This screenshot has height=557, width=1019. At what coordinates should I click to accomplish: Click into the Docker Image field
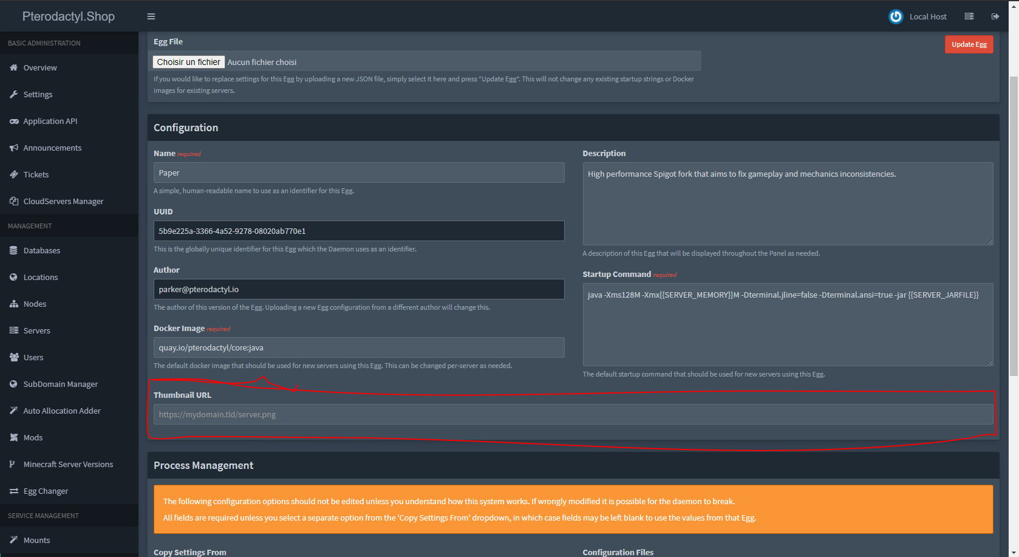click(358, 347)
